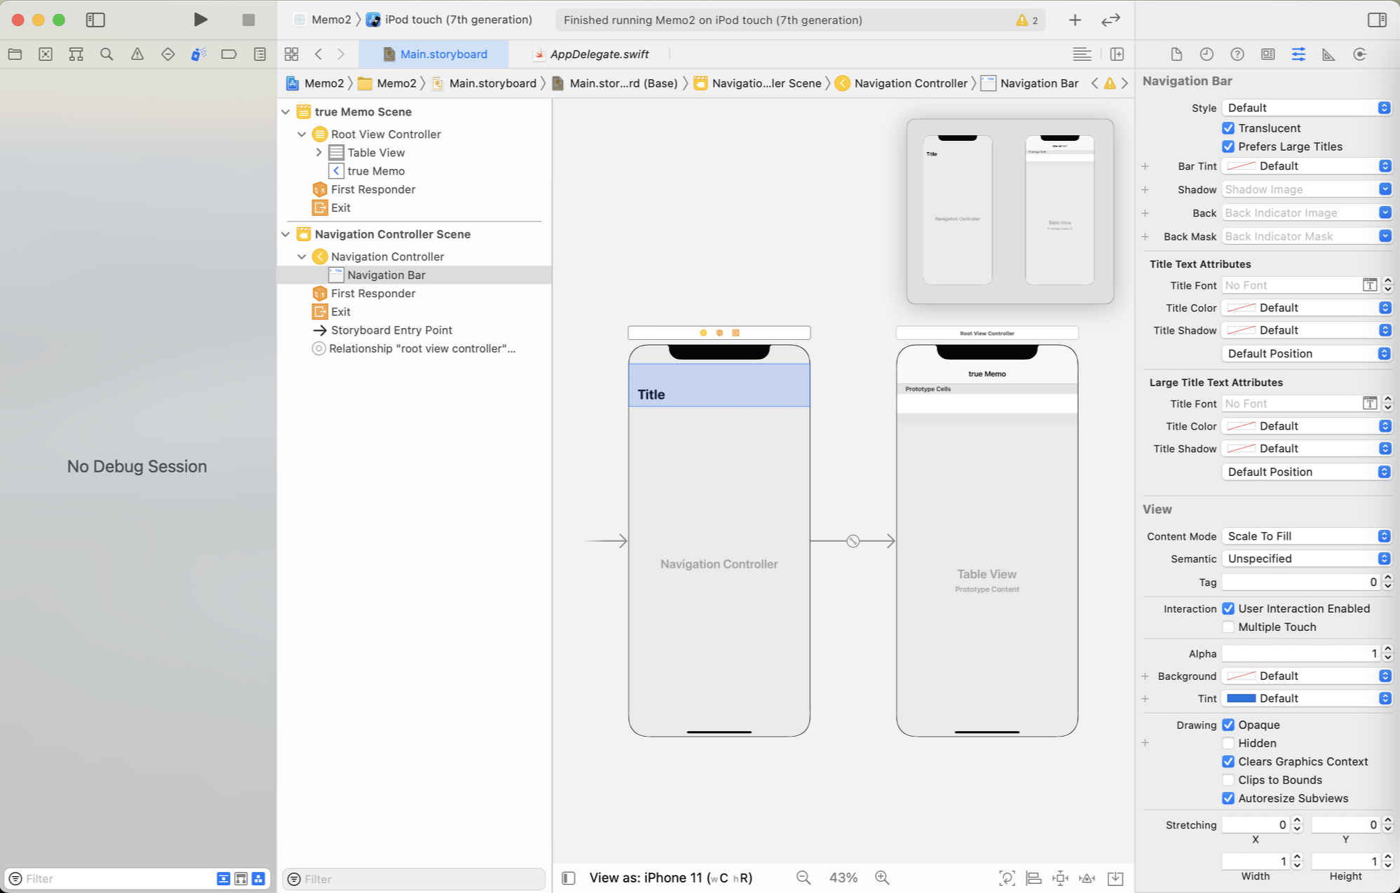1400x893 pixels.
Task: Show the Quick Help inspector
Action: pyautogui.click(x=1237, y=54)
